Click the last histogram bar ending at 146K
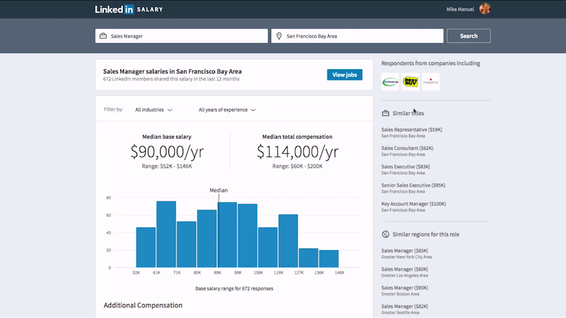The width and height of the screenshot is (566, 318). click(329, 259)
